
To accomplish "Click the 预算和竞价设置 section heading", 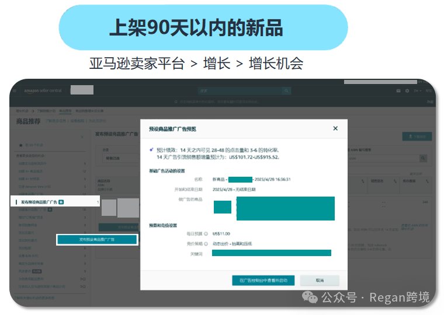I will [x=163, y=225].
